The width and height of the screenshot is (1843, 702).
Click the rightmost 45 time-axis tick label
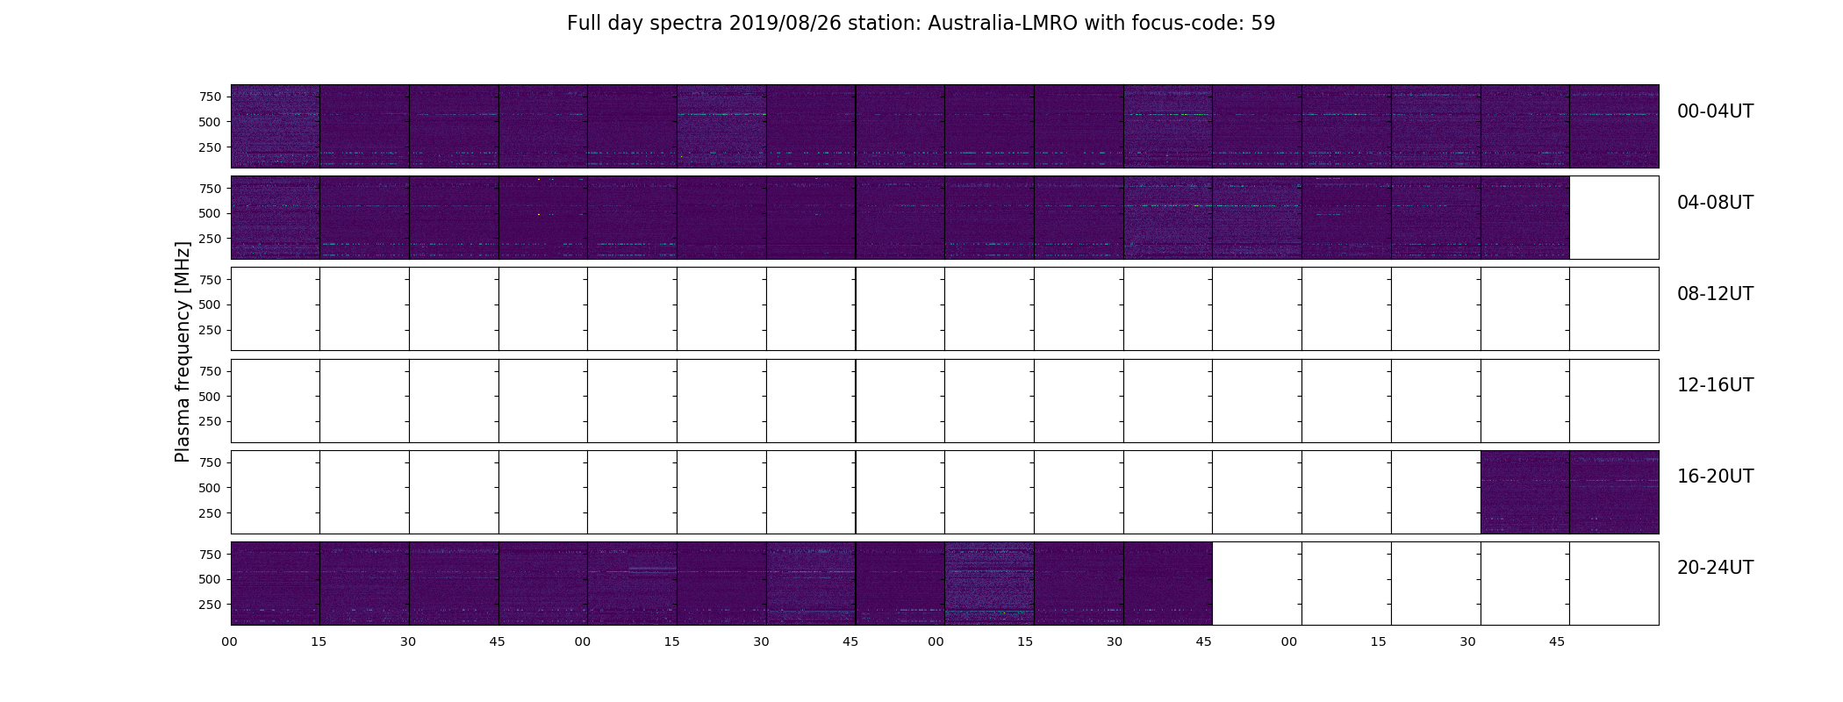[x=1557, y=641]
